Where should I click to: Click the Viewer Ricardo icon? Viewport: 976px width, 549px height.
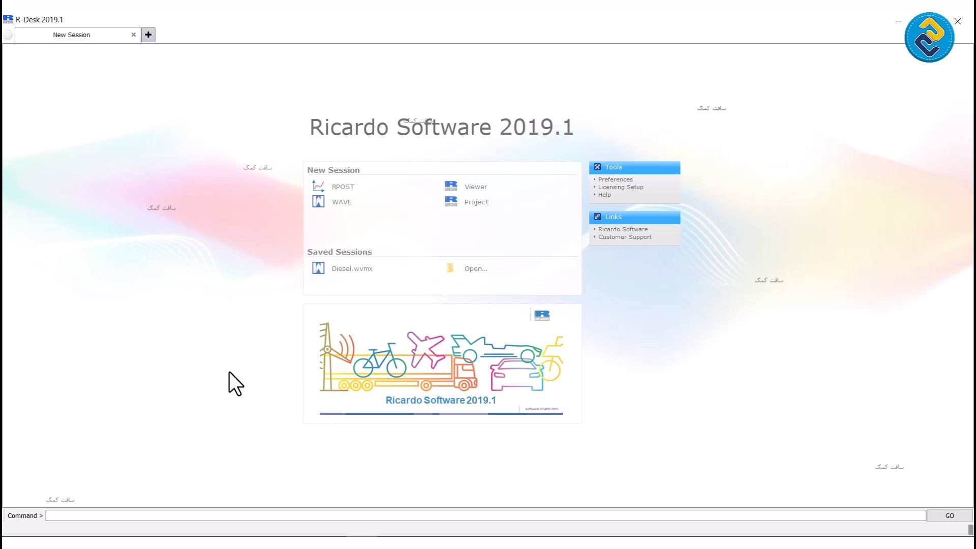451,186
